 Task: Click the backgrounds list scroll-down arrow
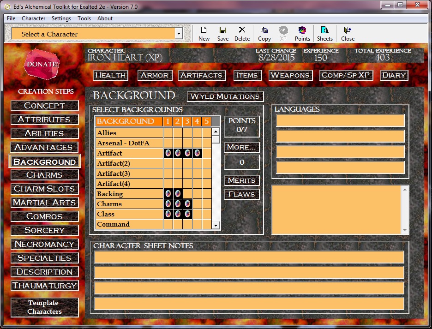(x=216, y=225)
